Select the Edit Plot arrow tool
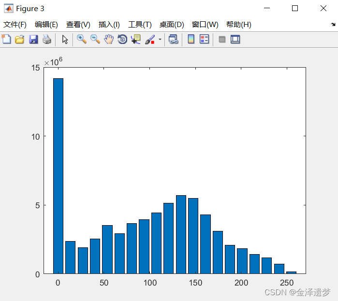Screen dimensions: 338x301 point(65,40)
